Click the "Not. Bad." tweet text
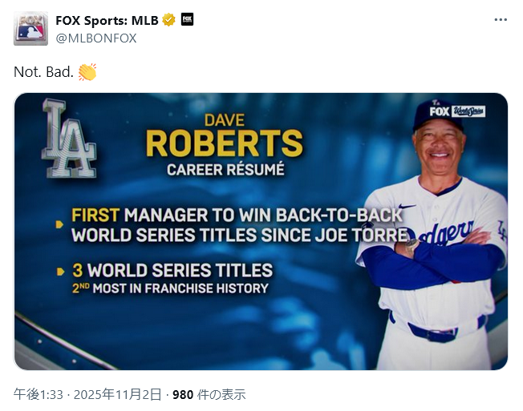This screenshot has width=523, height=411. coord(43,72)
